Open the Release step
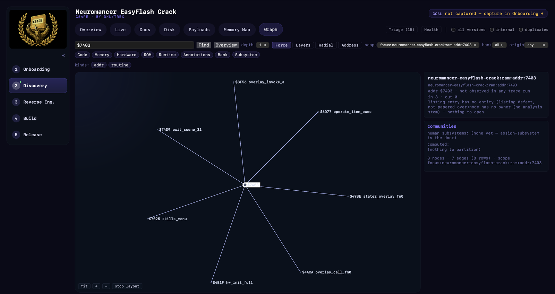555x294 pixels. coord(38,135)
